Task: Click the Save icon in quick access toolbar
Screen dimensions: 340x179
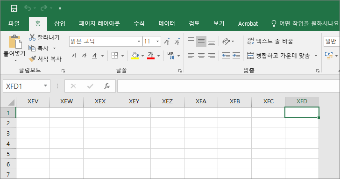Action: 14,8
